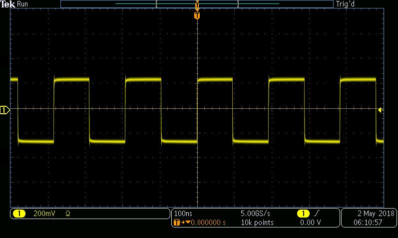Select the channel 1 badge in vertical readout
398x238 pixels.
click(x=19, y=214)
